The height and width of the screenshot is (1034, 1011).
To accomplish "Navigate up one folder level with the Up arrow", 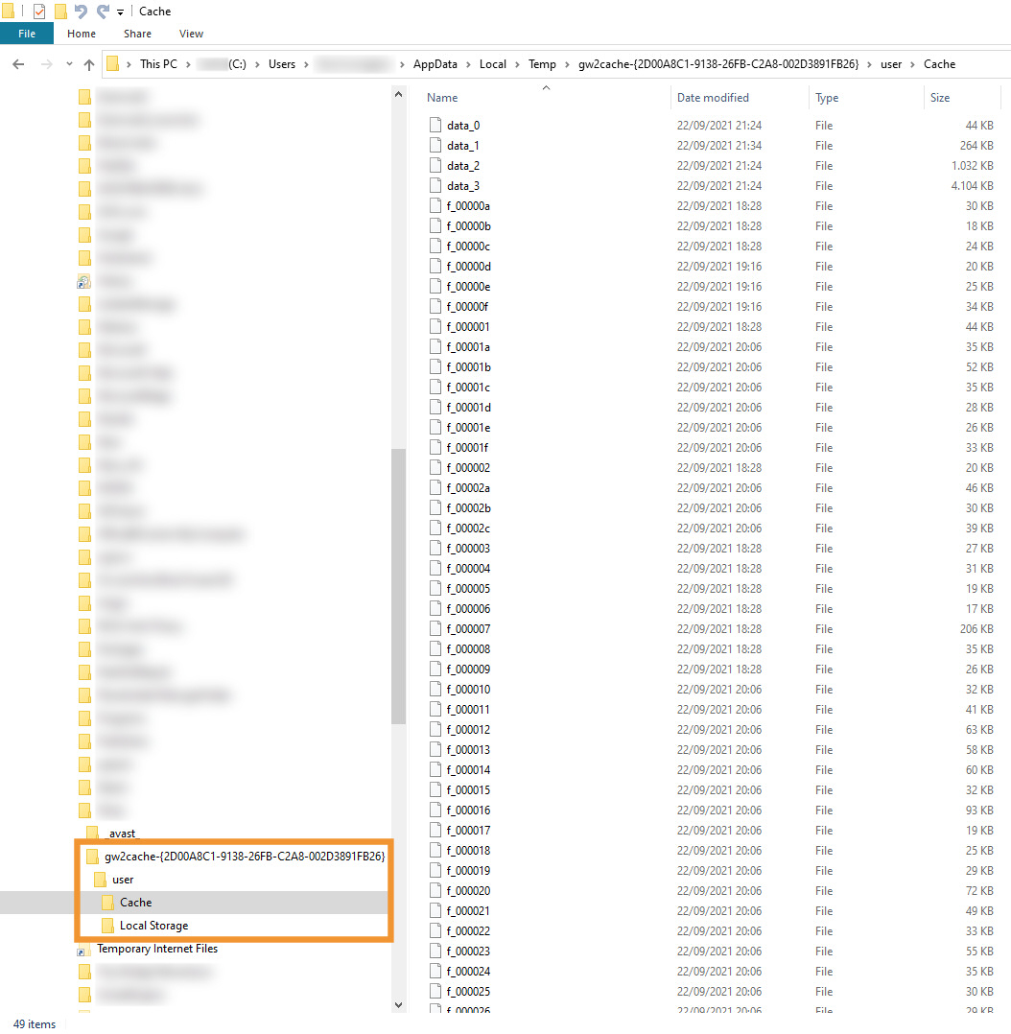I will coord(89,64).
